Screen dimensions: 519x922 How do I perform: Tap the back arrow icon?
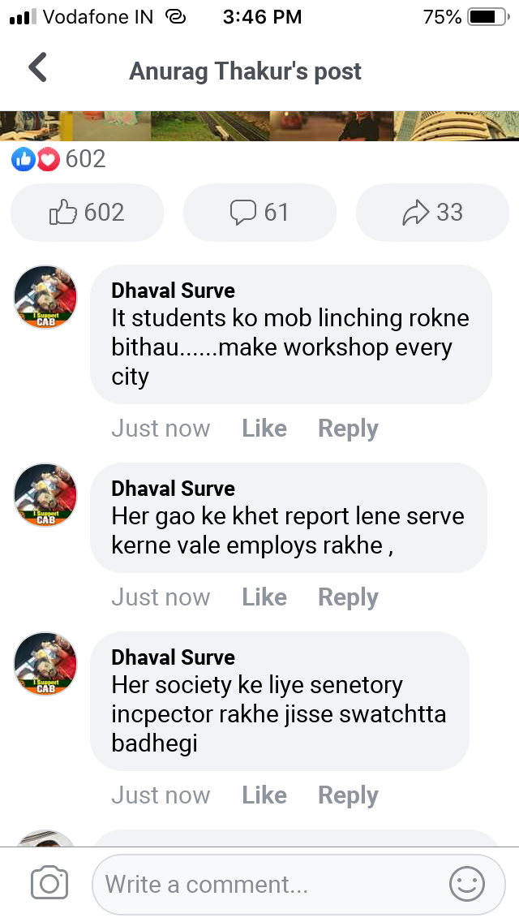pos(38,68)
